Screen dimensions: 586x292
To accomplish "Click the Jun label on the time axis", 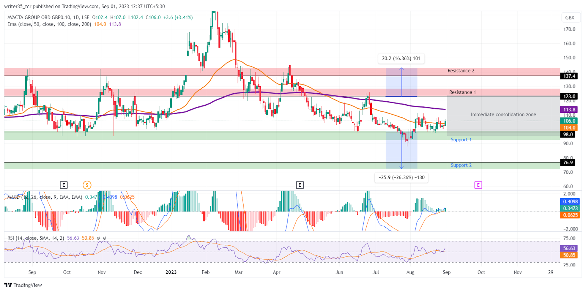I will coord(340,272).
